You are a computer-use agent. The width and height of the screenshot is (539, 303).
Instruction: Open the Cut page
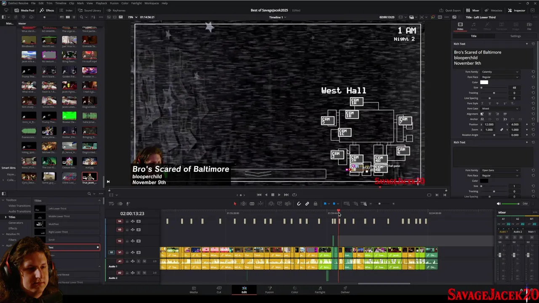tap(219, 290)
